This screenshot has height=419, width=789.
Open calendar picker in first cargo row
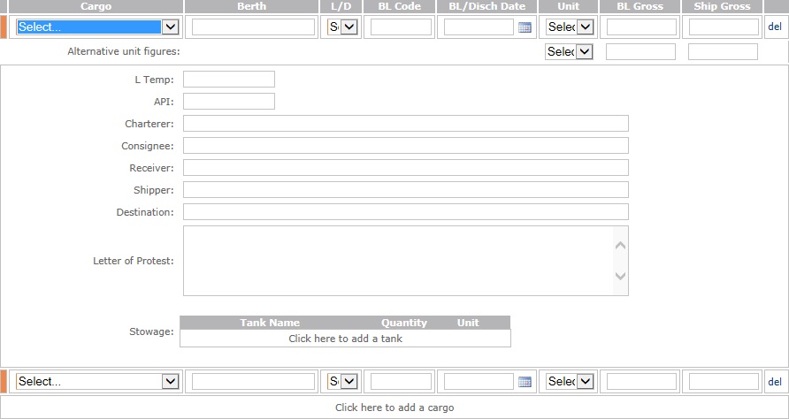click(525, 27)
